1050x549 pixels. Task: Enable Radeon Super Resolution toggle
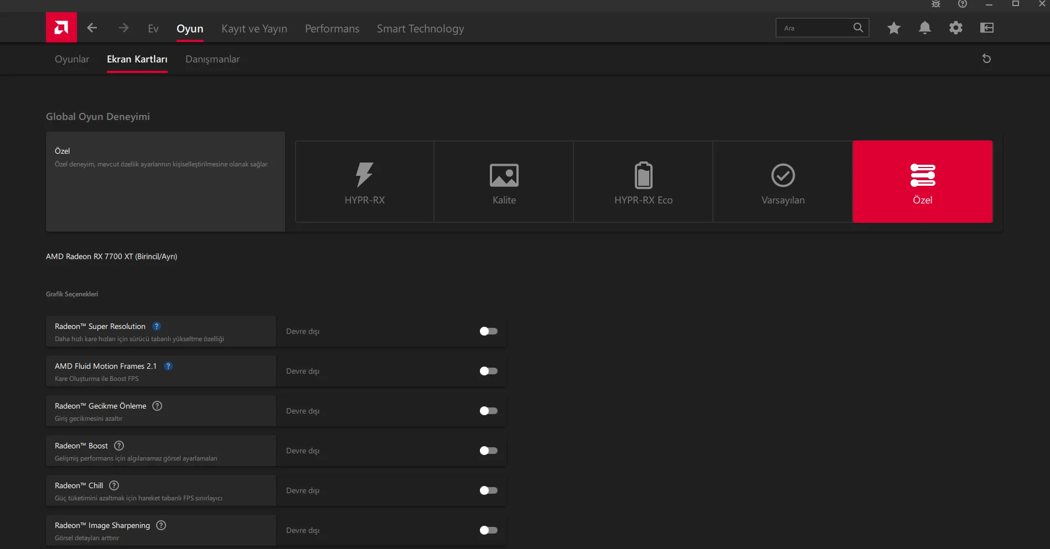tap(488, 331)
